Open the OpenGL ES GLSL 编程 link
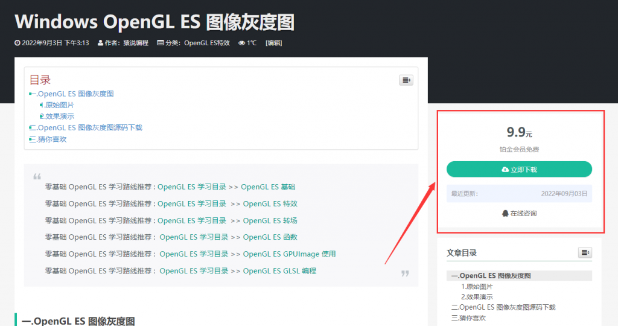Viewport: 618px width, 326px height. pyautogui.click(x=279, y=271)
